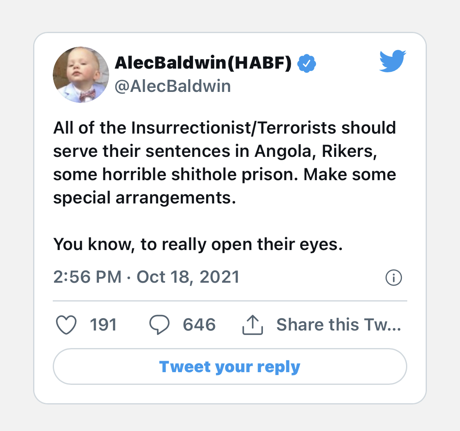Click the heart icon to like the tweet
This screenshot has width=460, height=431.
tap(65, 325)
